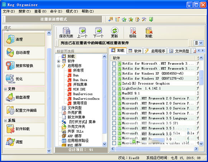Image resolution: width=208 pixels, height=162 pixels.
Task: Open the 文件(S) menu
Action: [x=9, y=11]
